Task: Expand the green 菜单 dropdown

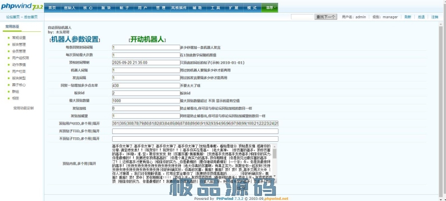Action: pos(270,8)
